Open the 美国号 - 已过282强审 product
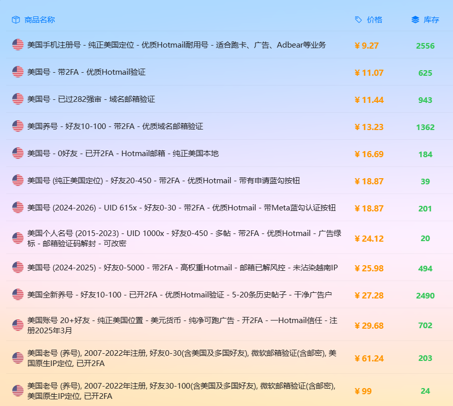The height and width of the screenshot is (406, 453). (x=91, y=99)
